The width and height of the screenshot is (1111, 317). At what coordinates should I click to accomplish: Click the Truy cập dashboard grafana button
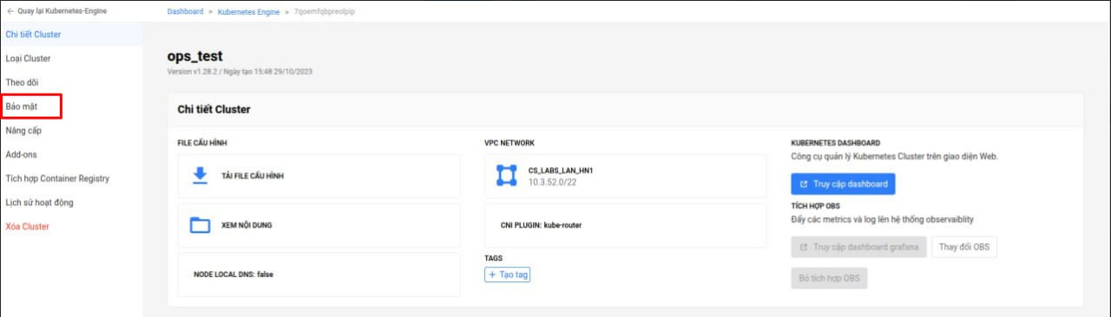click(x=858, y=247)
